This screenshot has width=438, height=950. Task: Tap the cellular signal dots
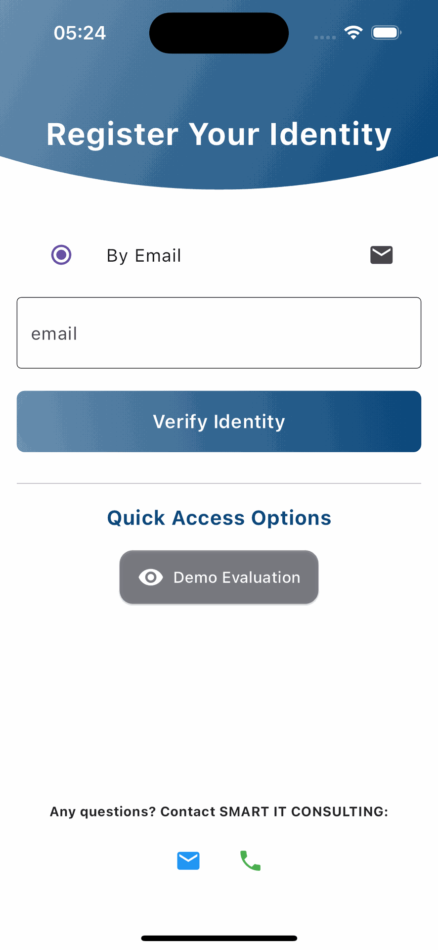325,37
